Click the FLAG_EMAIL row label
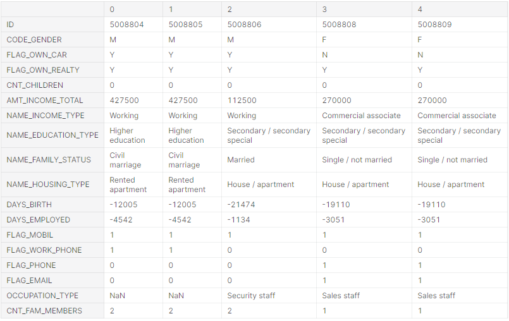The width and height of the screenshot is (509, 321). [29, 281]
